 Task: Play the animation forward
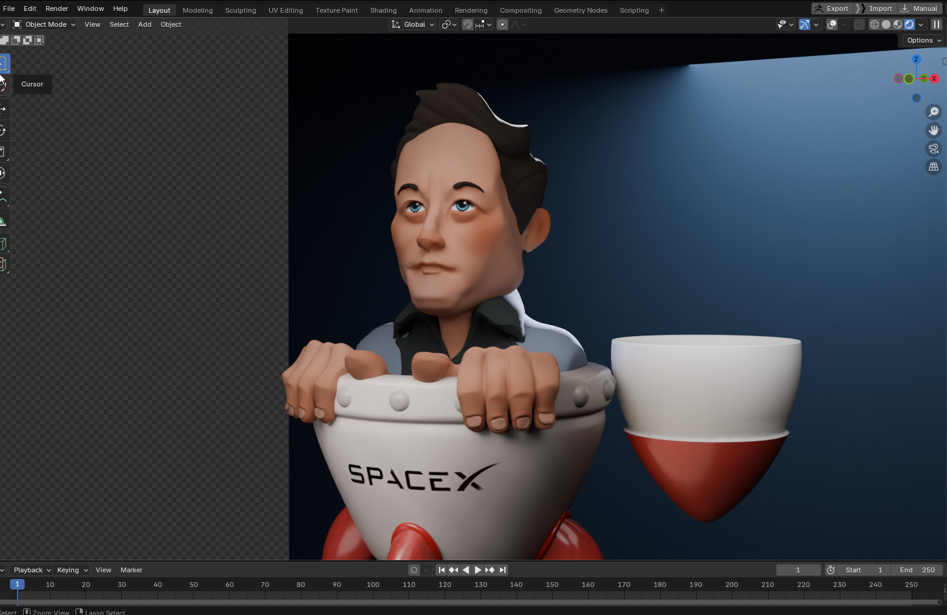point(477,570)
